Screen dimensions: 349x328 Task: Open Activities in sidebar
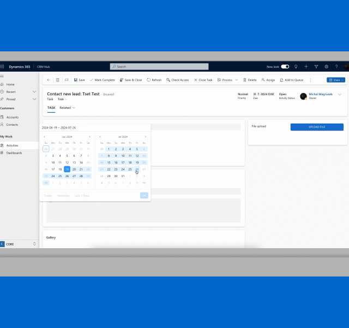tap(12, 145)
